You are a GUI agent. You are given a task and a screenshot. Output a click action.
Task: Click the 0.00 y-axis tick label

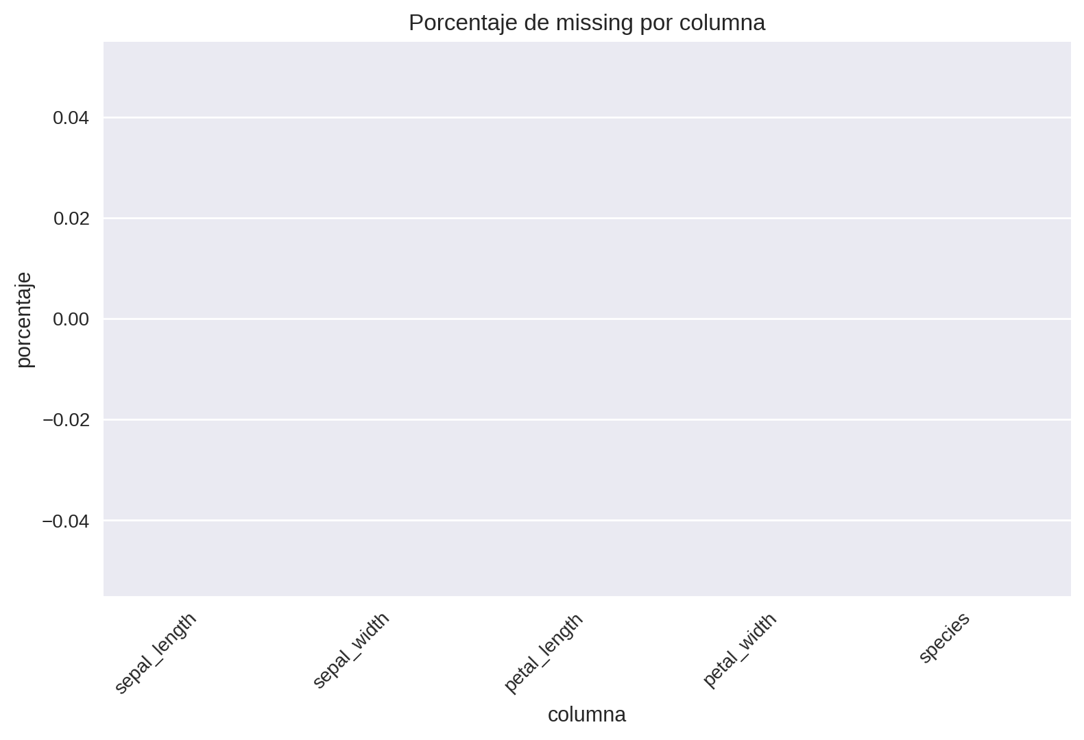pyautogui.click(x=71, y=319)
